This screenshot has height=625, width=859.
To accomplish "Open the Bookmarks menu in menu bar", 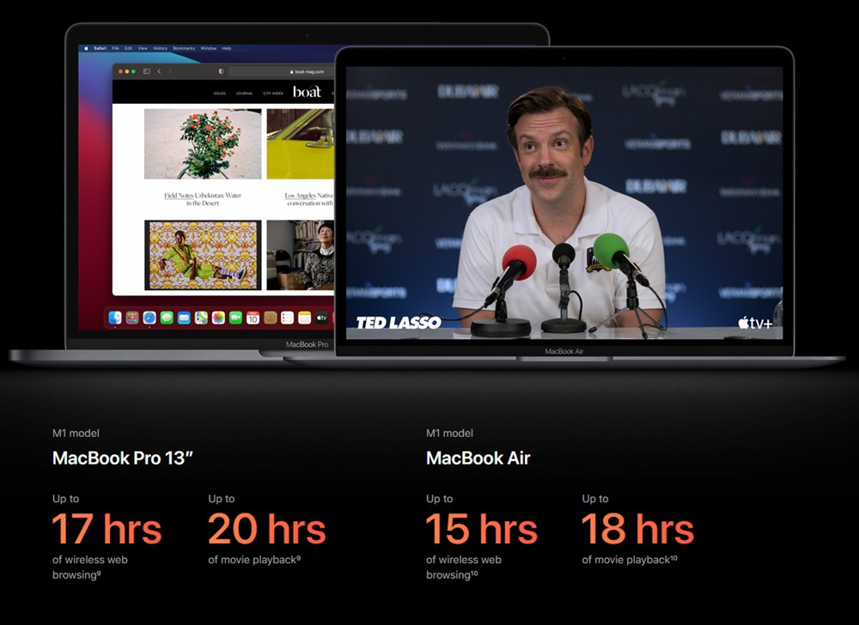I will [184, 48].
